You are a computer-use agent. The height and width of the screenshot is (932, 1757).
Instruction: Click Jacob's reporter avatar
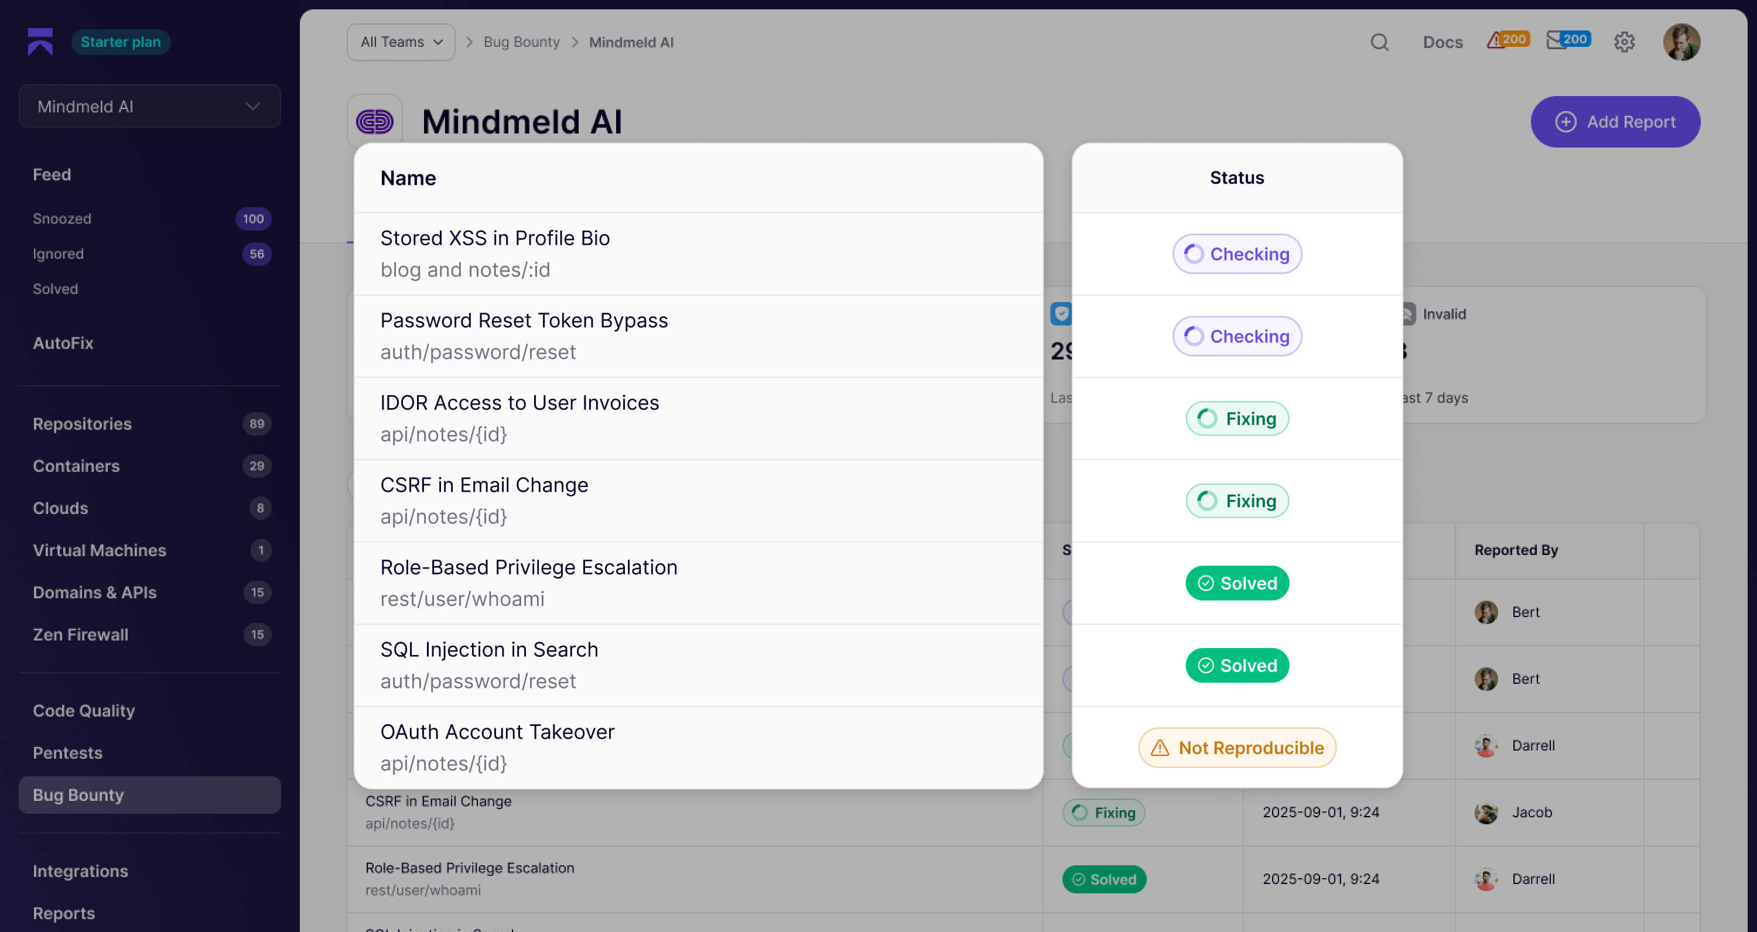tap(1485, 812)
